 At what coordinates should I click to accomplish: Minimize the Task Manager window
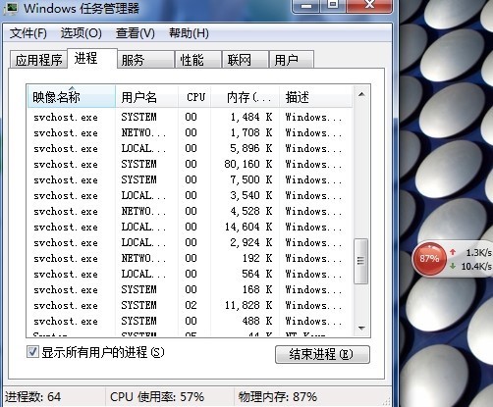pos(306,6)
